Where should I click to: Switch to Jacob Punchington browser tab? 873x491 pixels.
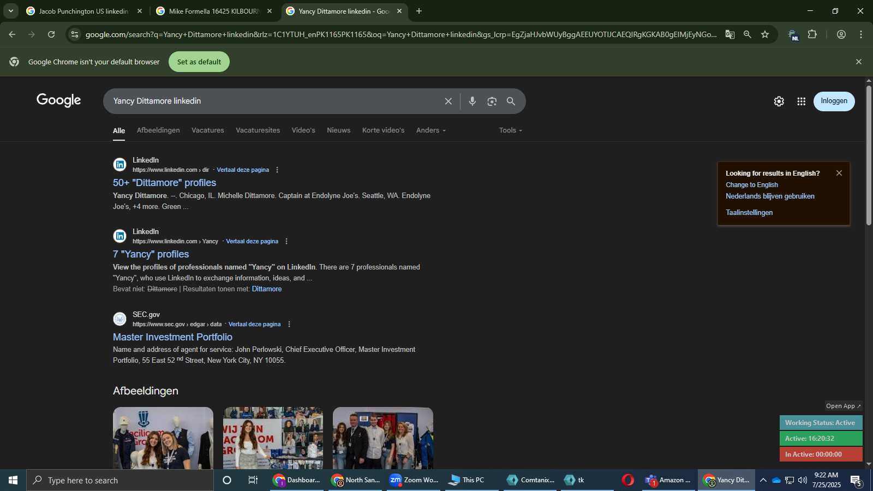[x=83, y=11]
